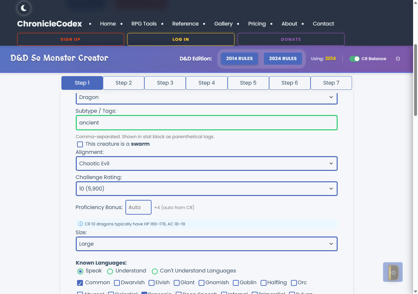Viewport: 418px width, 294px height.
Task: Open the Pricing page
Action: point(257,24)
